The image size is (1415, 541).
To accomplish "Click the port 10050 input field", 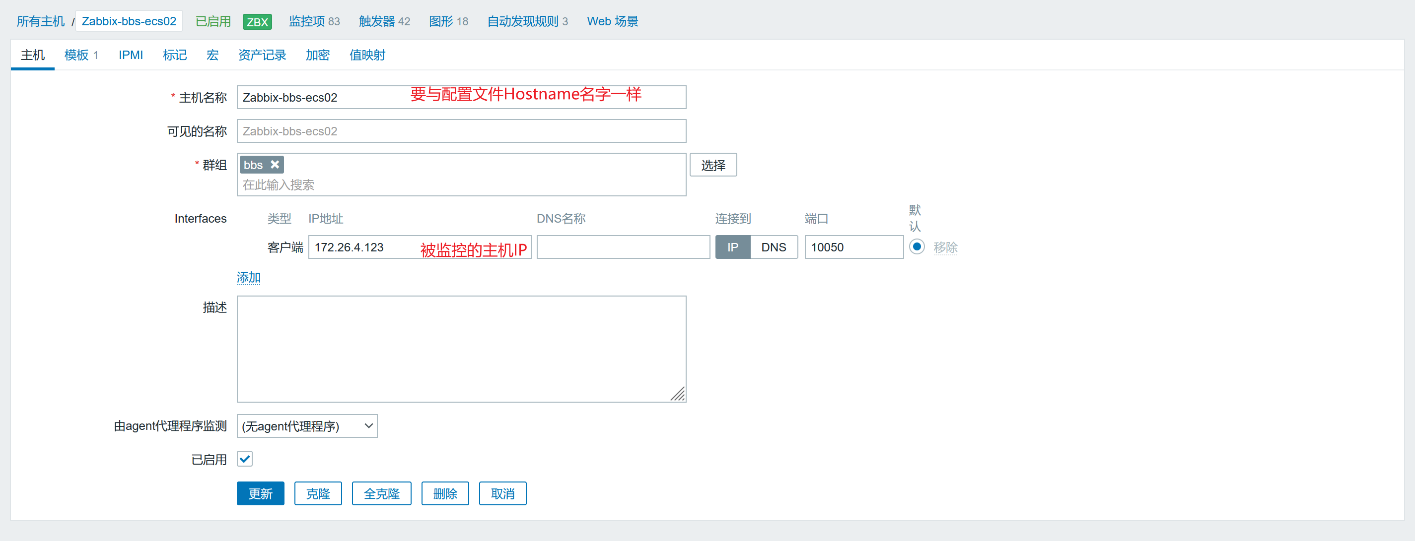I will [x=853, y=247].
